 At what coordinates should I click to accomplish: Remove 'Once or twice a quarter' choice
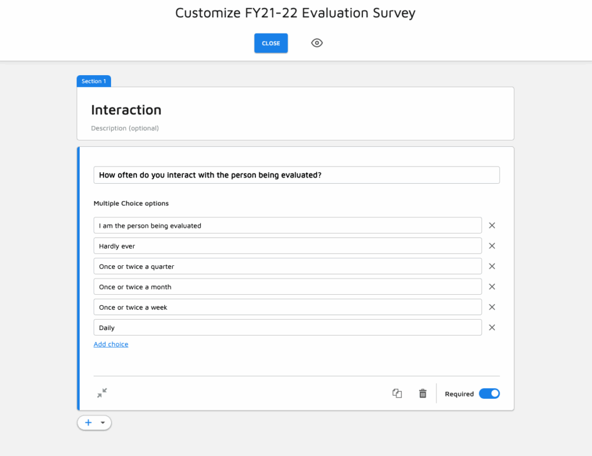point(492,266)
